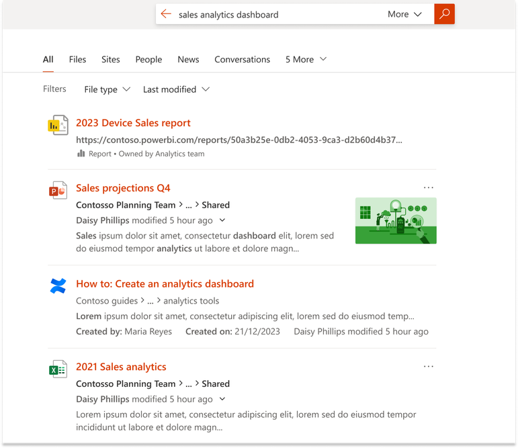Click Contoso guides breadcrumb
Screen dimensions: 518x448
[x=107, y=301]
